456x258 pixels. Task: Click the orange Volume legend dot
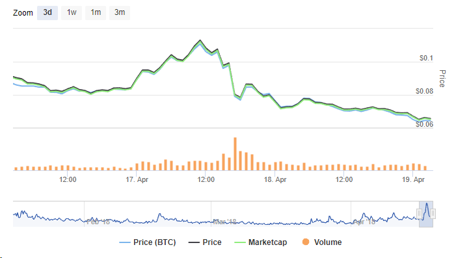click(x=306, y=242)
